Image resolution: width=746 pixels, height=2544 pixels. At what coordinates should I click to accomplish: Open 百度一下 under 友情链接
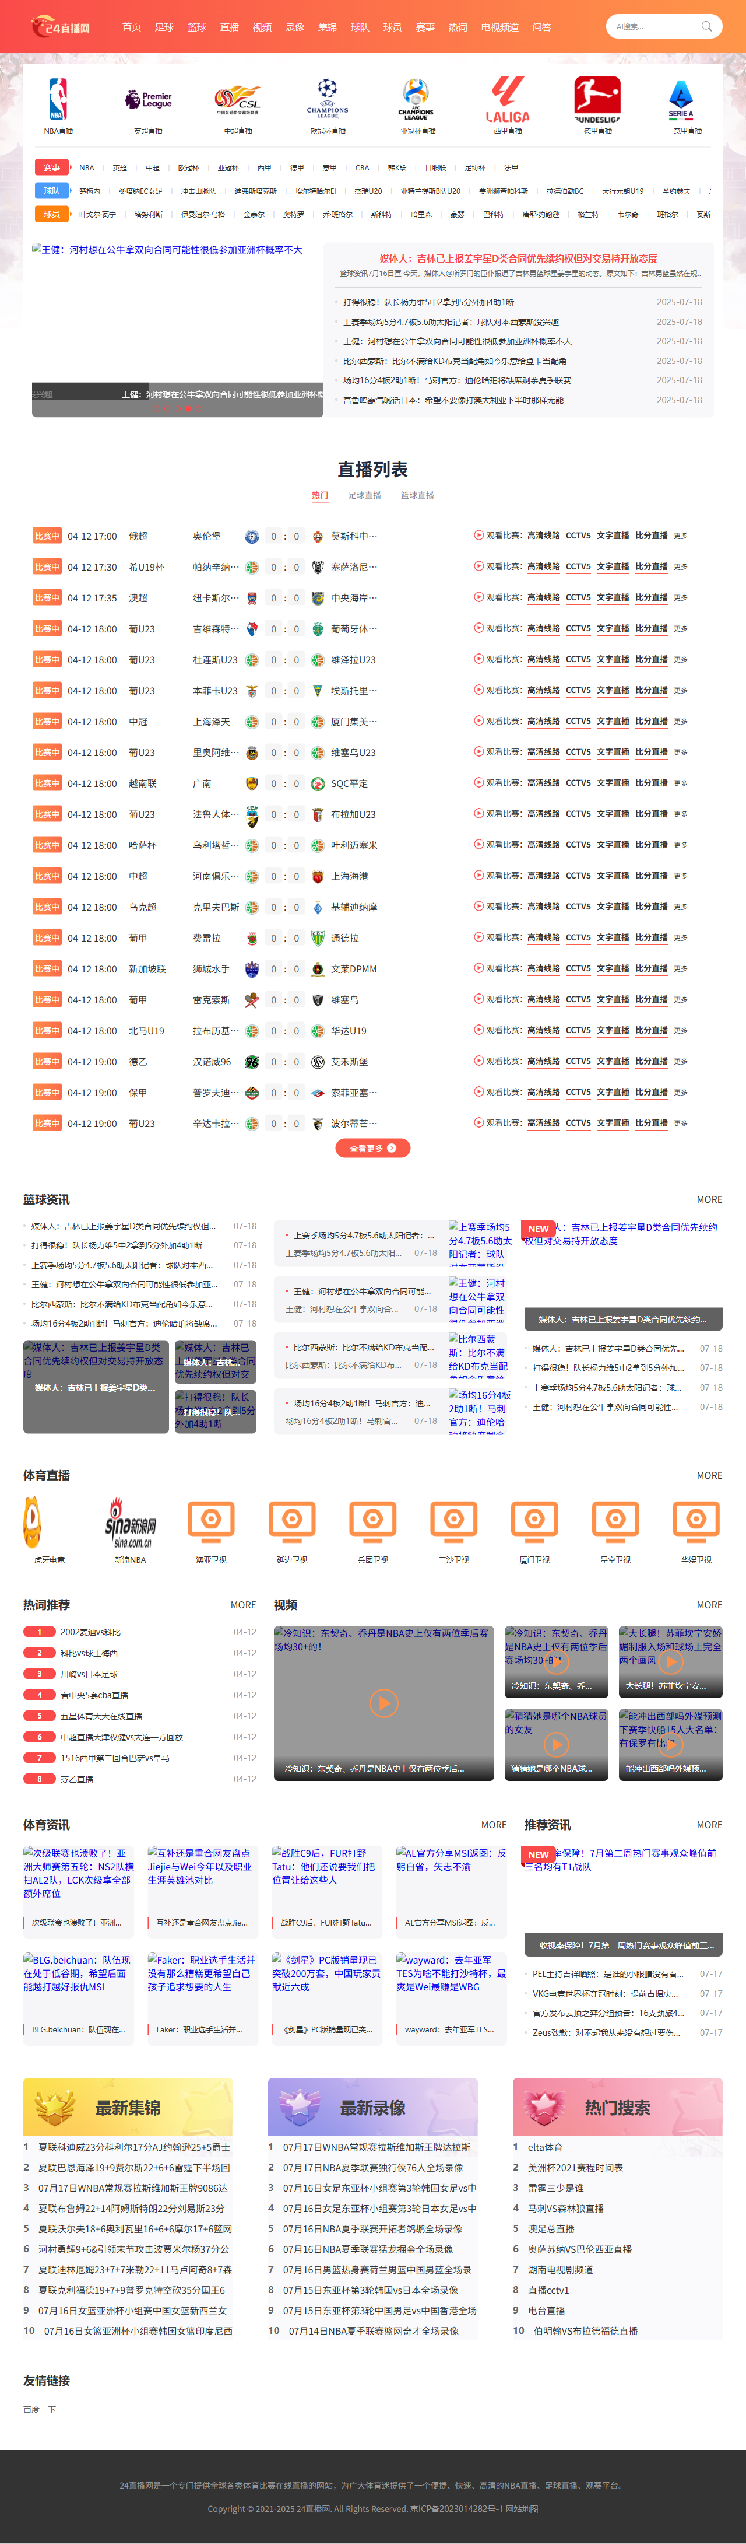point(40,2410)
